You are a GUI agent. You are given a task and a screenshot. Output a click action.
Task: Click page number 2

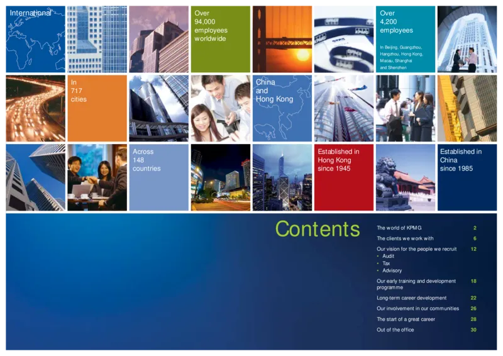475,228
